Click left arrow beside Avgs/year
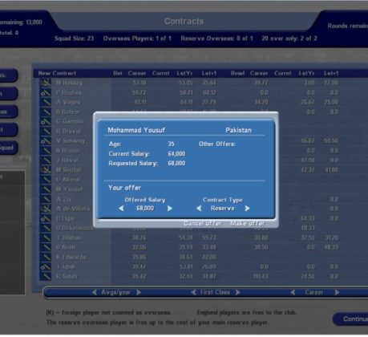368x337 pixels. [95, 292]
